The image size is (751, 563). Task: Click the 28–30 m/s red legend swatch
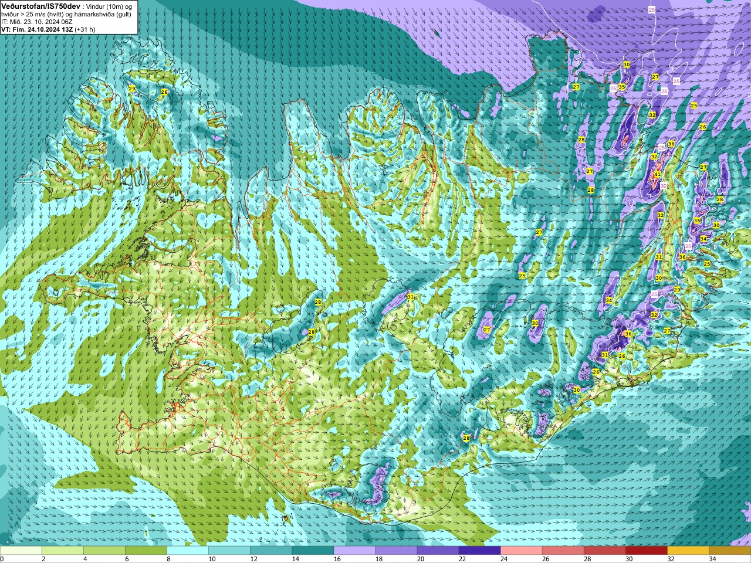(604, 551)
